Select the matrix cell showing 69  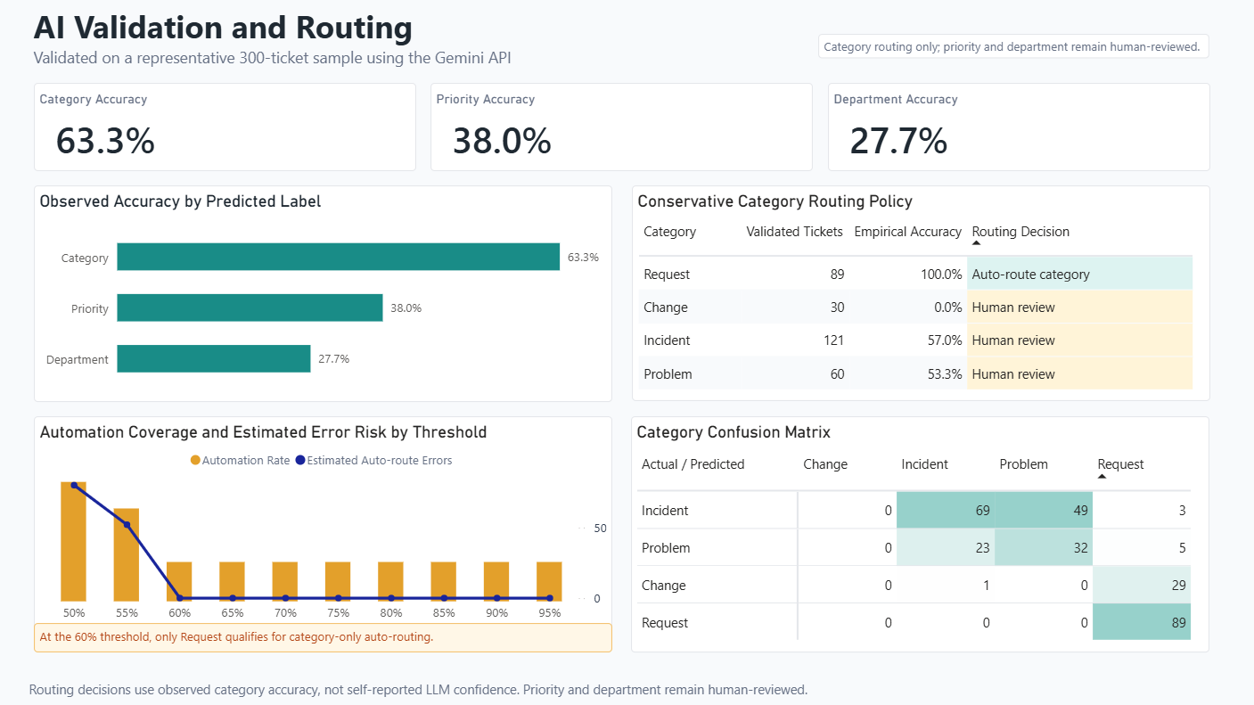pyautogui.click(x=946, y=511)
